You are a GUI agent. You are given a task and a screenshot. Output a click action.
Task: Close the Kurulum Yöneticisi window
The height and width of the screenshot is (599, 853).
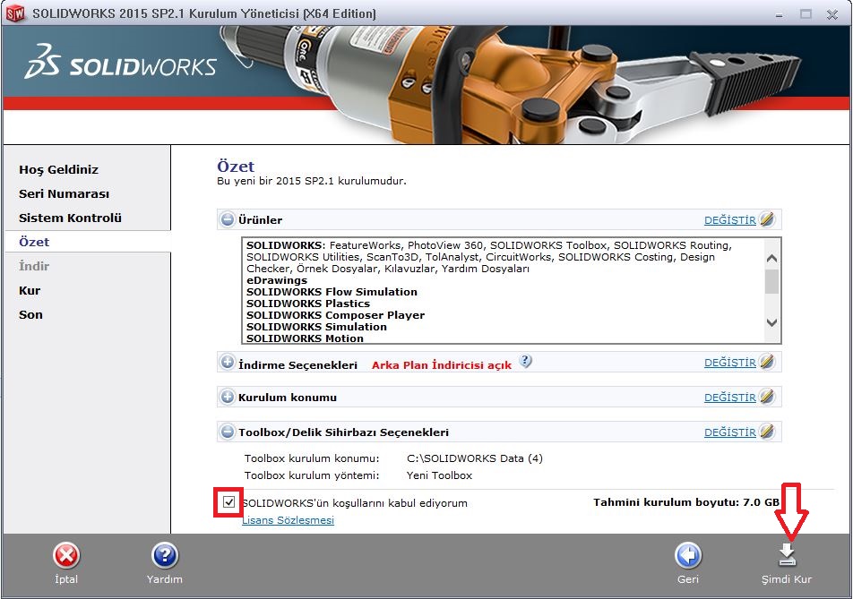click(x=831, y=14)
